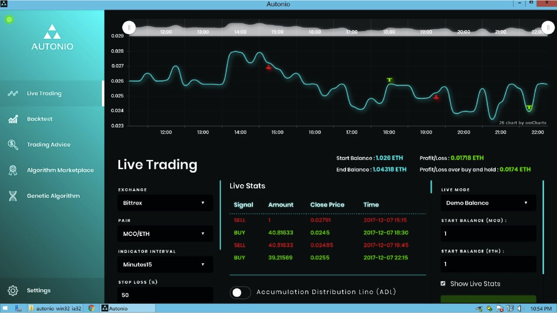Open the Settings page

pyautogui.click(x=52, y=290)
